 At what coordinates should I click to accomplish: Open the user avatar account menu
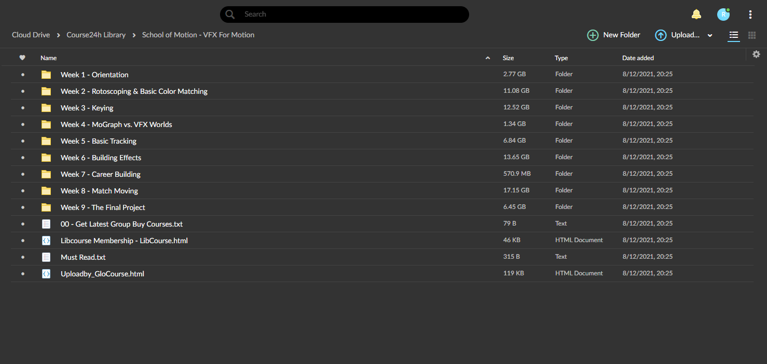(723, 15)
